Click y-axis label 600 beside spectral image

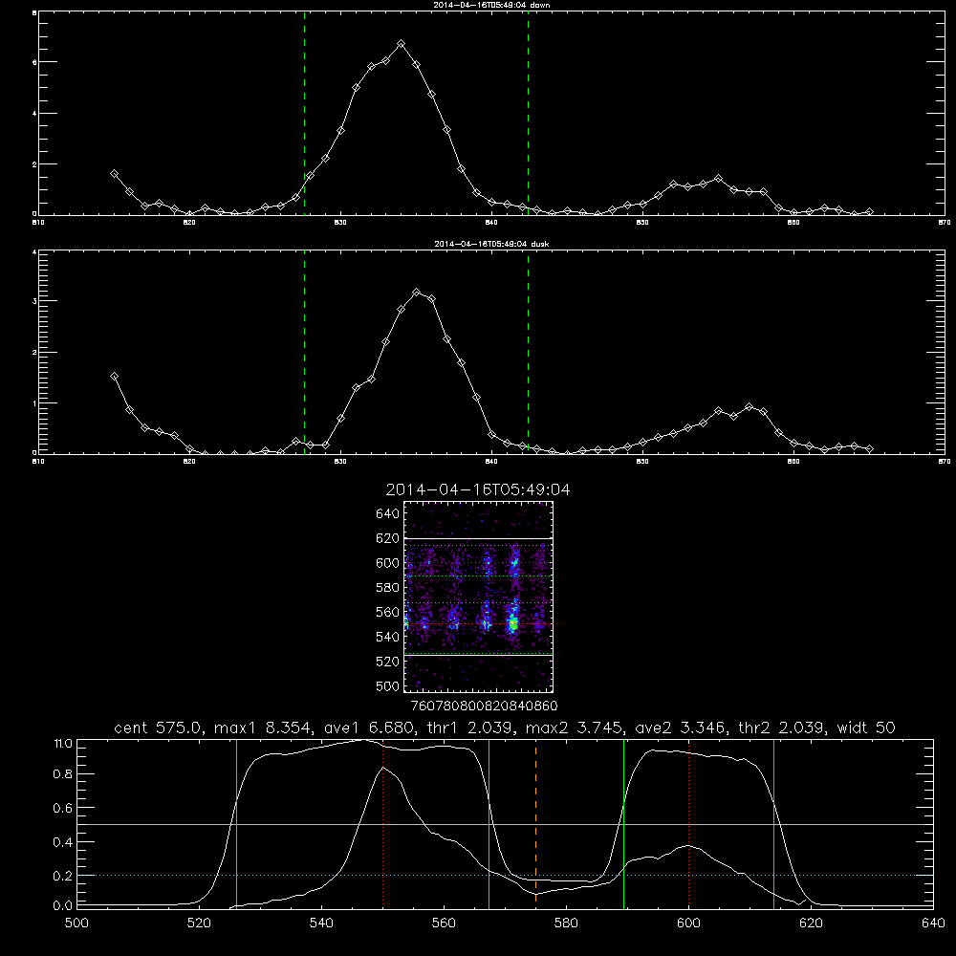(388, 563)
